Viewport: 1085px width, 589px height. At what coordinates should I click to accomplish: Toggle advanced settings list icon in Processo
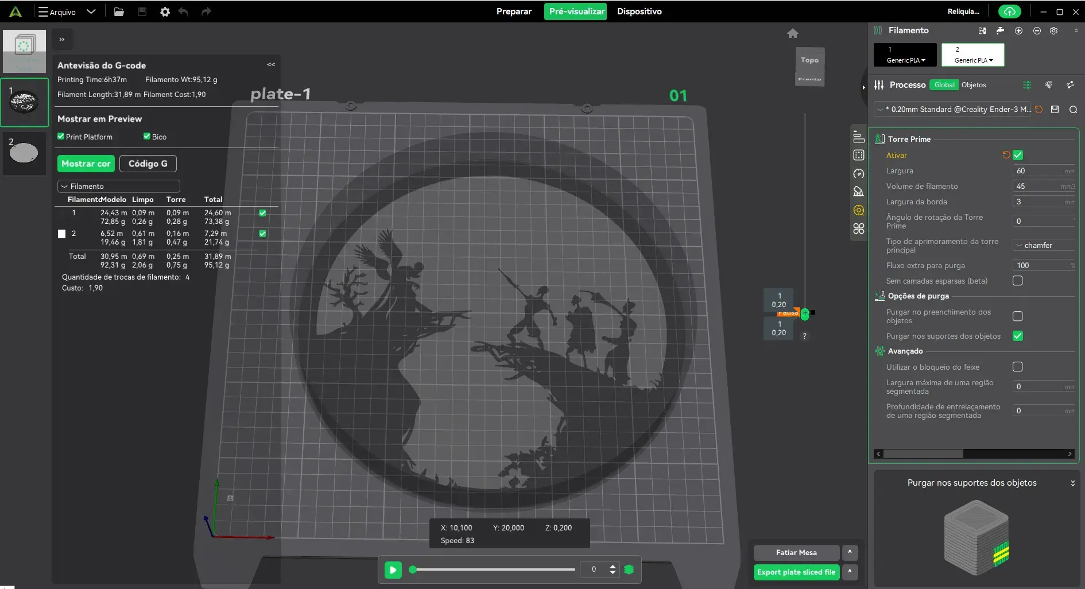(x=1027, y=85)
